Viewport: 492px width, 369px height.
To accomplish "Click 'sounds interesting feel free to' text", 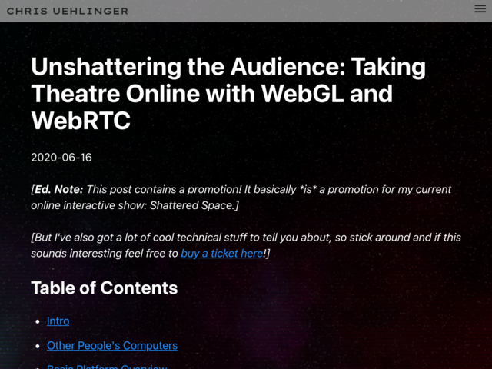I will pyautogui.click(x=105, y=253).
